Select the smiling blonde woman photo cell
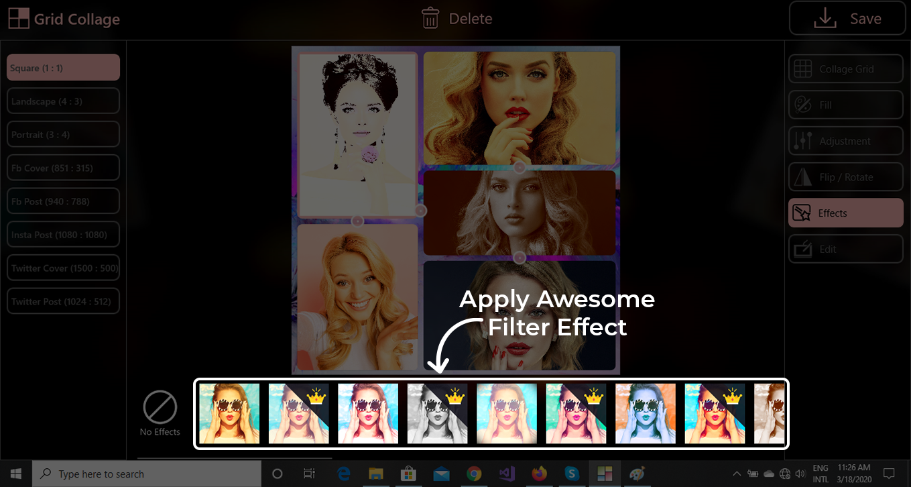The height and width of the screenshot is (487, 911). tap(357, 298)
